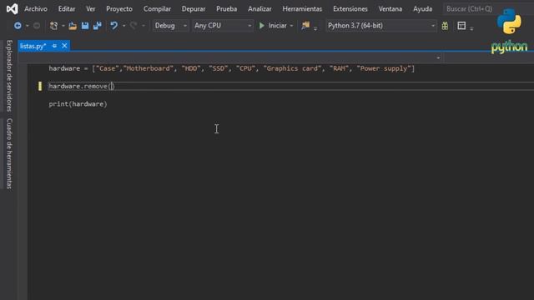
Task: Open the Prueba menu
Action: [x=226, y=9]
